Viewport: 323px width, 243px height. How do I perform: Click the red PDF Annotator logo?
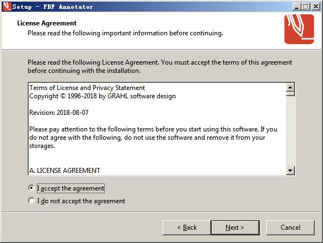tap(299, 29)
